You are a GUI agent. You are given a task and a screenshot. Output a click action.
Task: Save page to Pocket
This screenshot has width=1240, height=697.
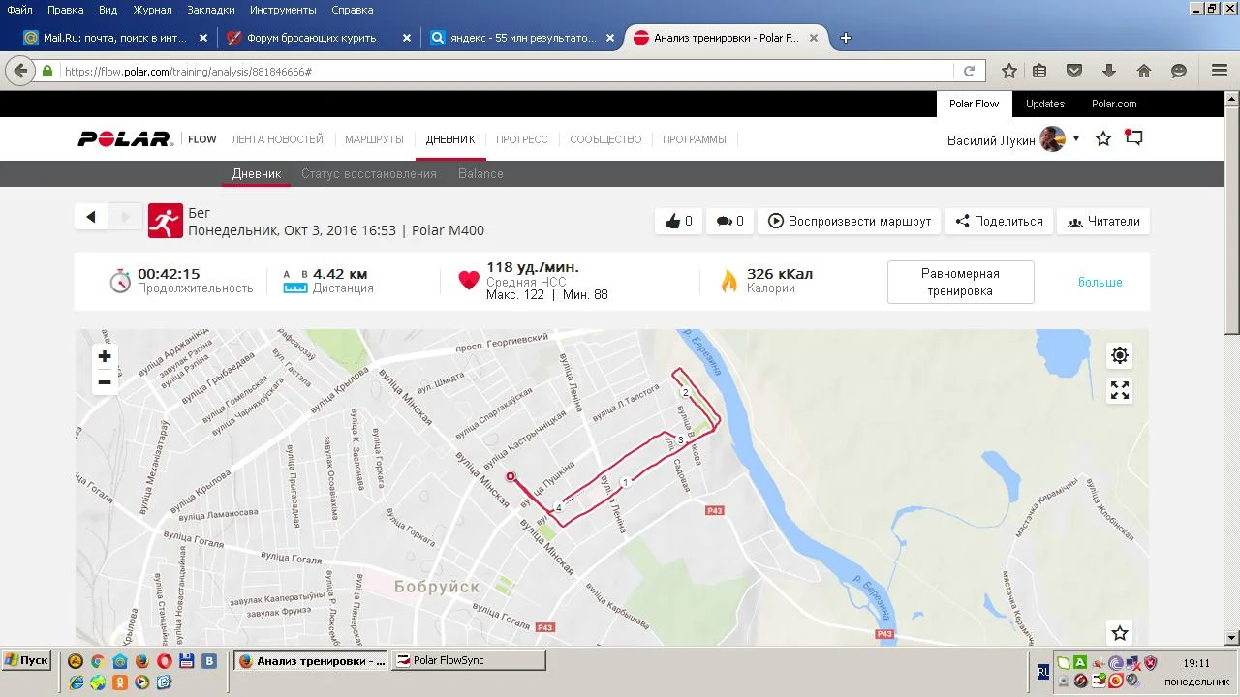(1074, 71)
